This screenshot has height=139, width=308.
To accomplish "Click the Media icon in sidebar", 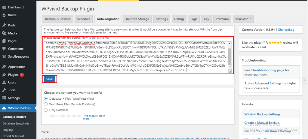I will pyautogui.click(x=4, y=33).
